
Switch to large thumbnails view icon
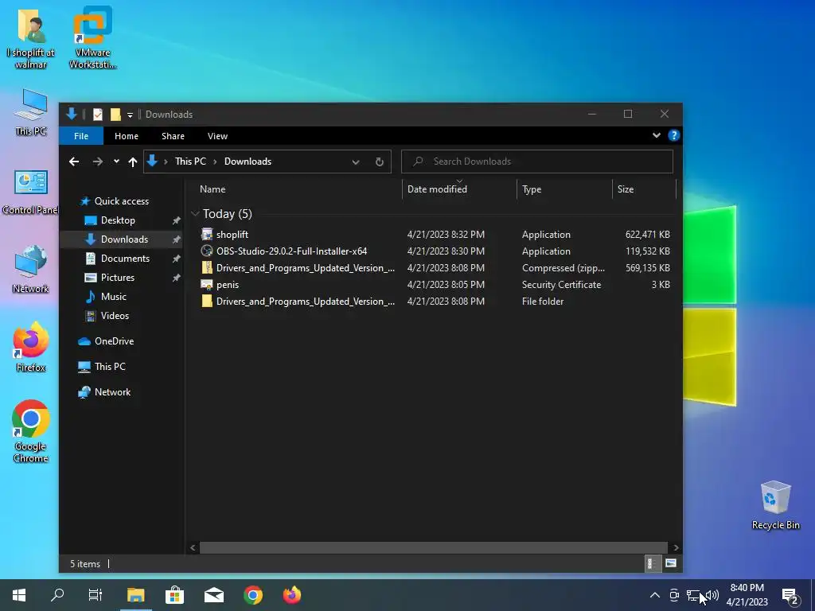pyautogui.click(x=671, y=563)
